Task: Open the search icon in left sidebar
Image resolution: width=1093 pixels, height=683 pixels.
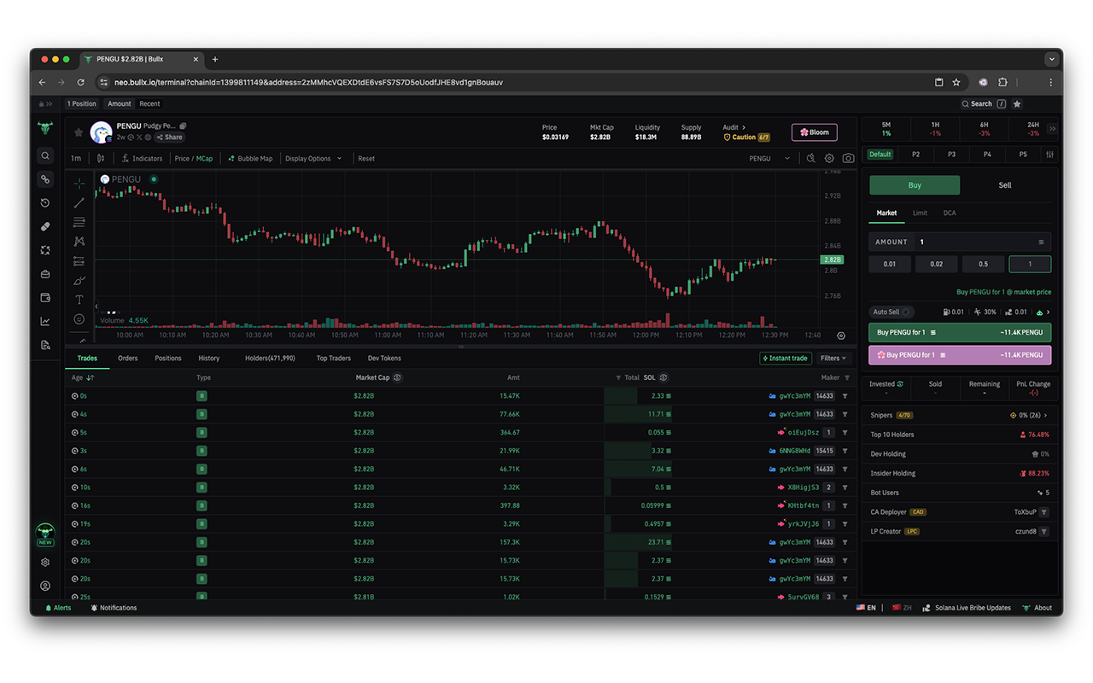Action: tap(45, 155)
